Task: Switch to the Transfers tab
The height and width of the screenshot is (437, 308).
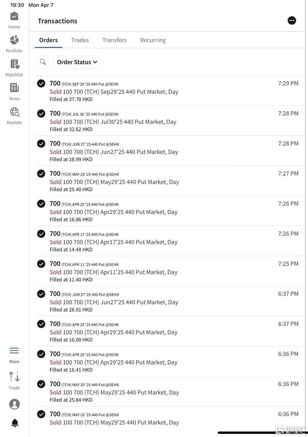Action: [x=114, y=40]
